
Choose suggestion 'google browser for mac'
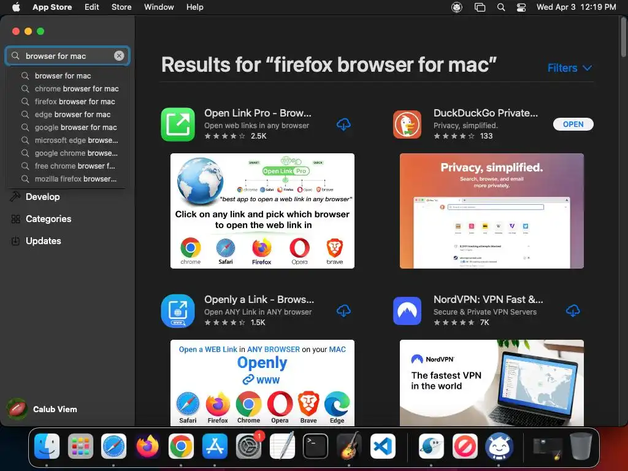click(68, 128)
